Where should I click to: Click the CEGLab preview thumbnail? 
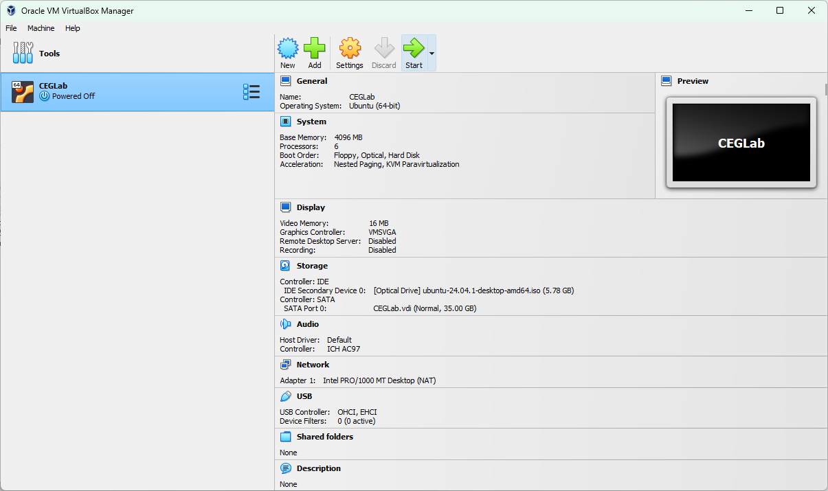(x=741, y=143)
